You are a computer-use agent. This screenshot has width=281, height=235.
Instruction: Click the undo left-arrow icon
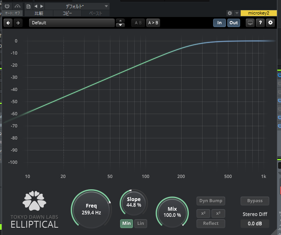click(8, 23)
